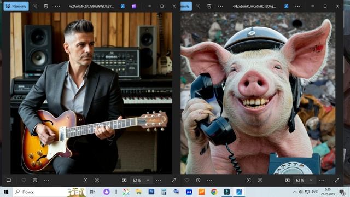Open the Photos app taskbar icon

[x=239, y=192]
